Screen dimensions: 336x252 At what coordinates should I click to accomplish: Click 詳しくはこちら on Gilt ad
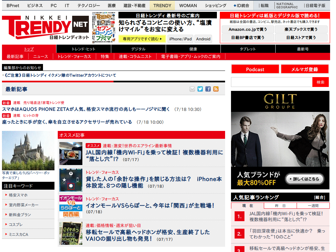point(304,179)
